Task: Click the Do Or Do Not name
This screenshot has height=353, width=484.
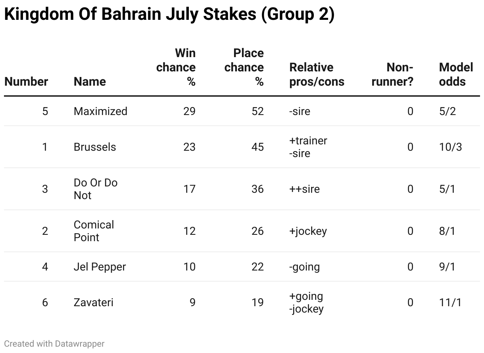Action: click(95, 189)
